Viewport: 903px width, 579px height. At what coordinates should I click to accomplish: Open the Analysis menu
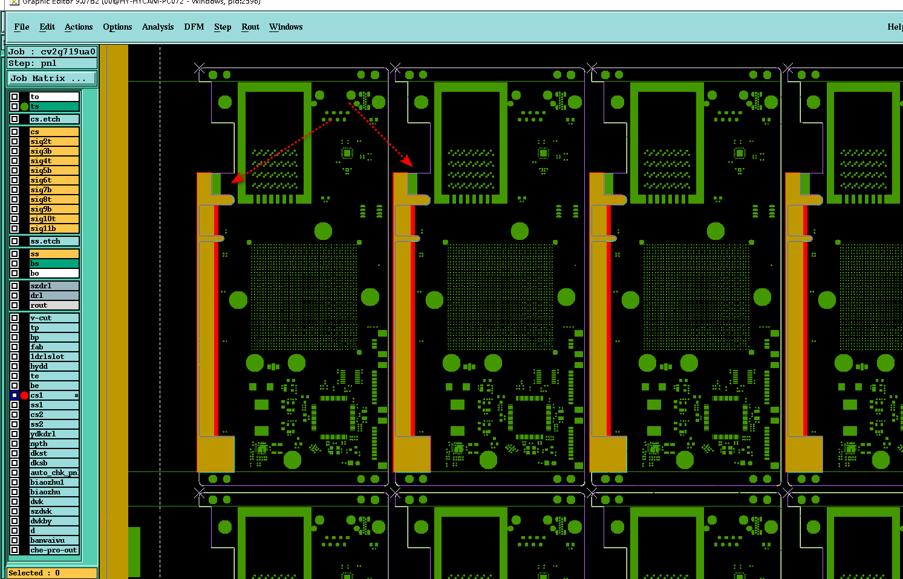click(x=158, y=27)
